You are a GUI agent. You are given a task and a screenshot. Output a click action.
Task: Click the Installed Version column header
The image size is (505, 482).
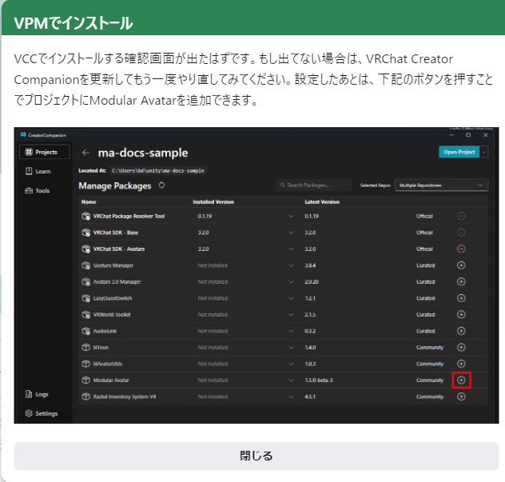[213, 201]
